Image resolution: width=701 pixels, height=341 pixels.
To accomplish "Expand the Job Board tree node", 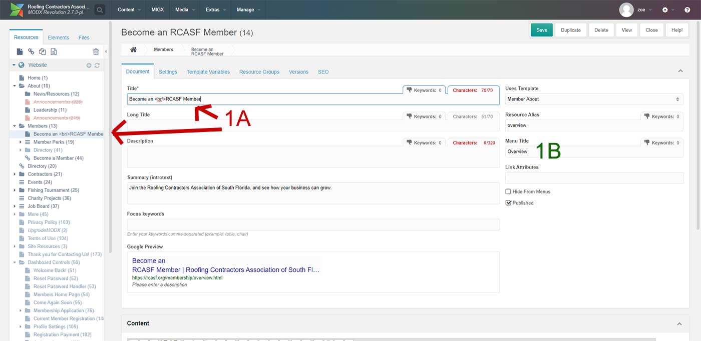I will tap(15, 206).
